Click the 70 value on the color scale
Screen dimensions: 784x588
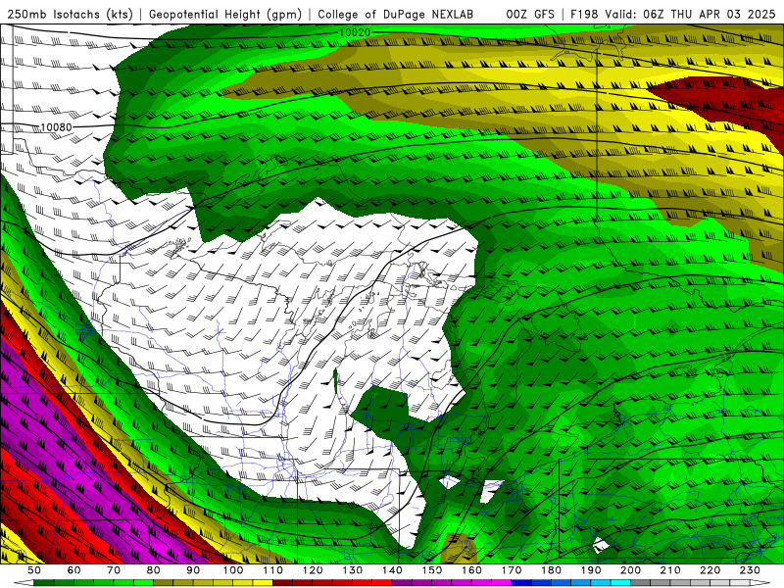click(114, 570)
